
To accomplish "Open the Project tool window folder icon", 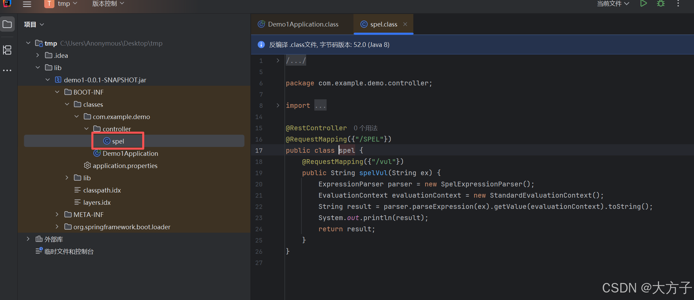I will (7, 24).
